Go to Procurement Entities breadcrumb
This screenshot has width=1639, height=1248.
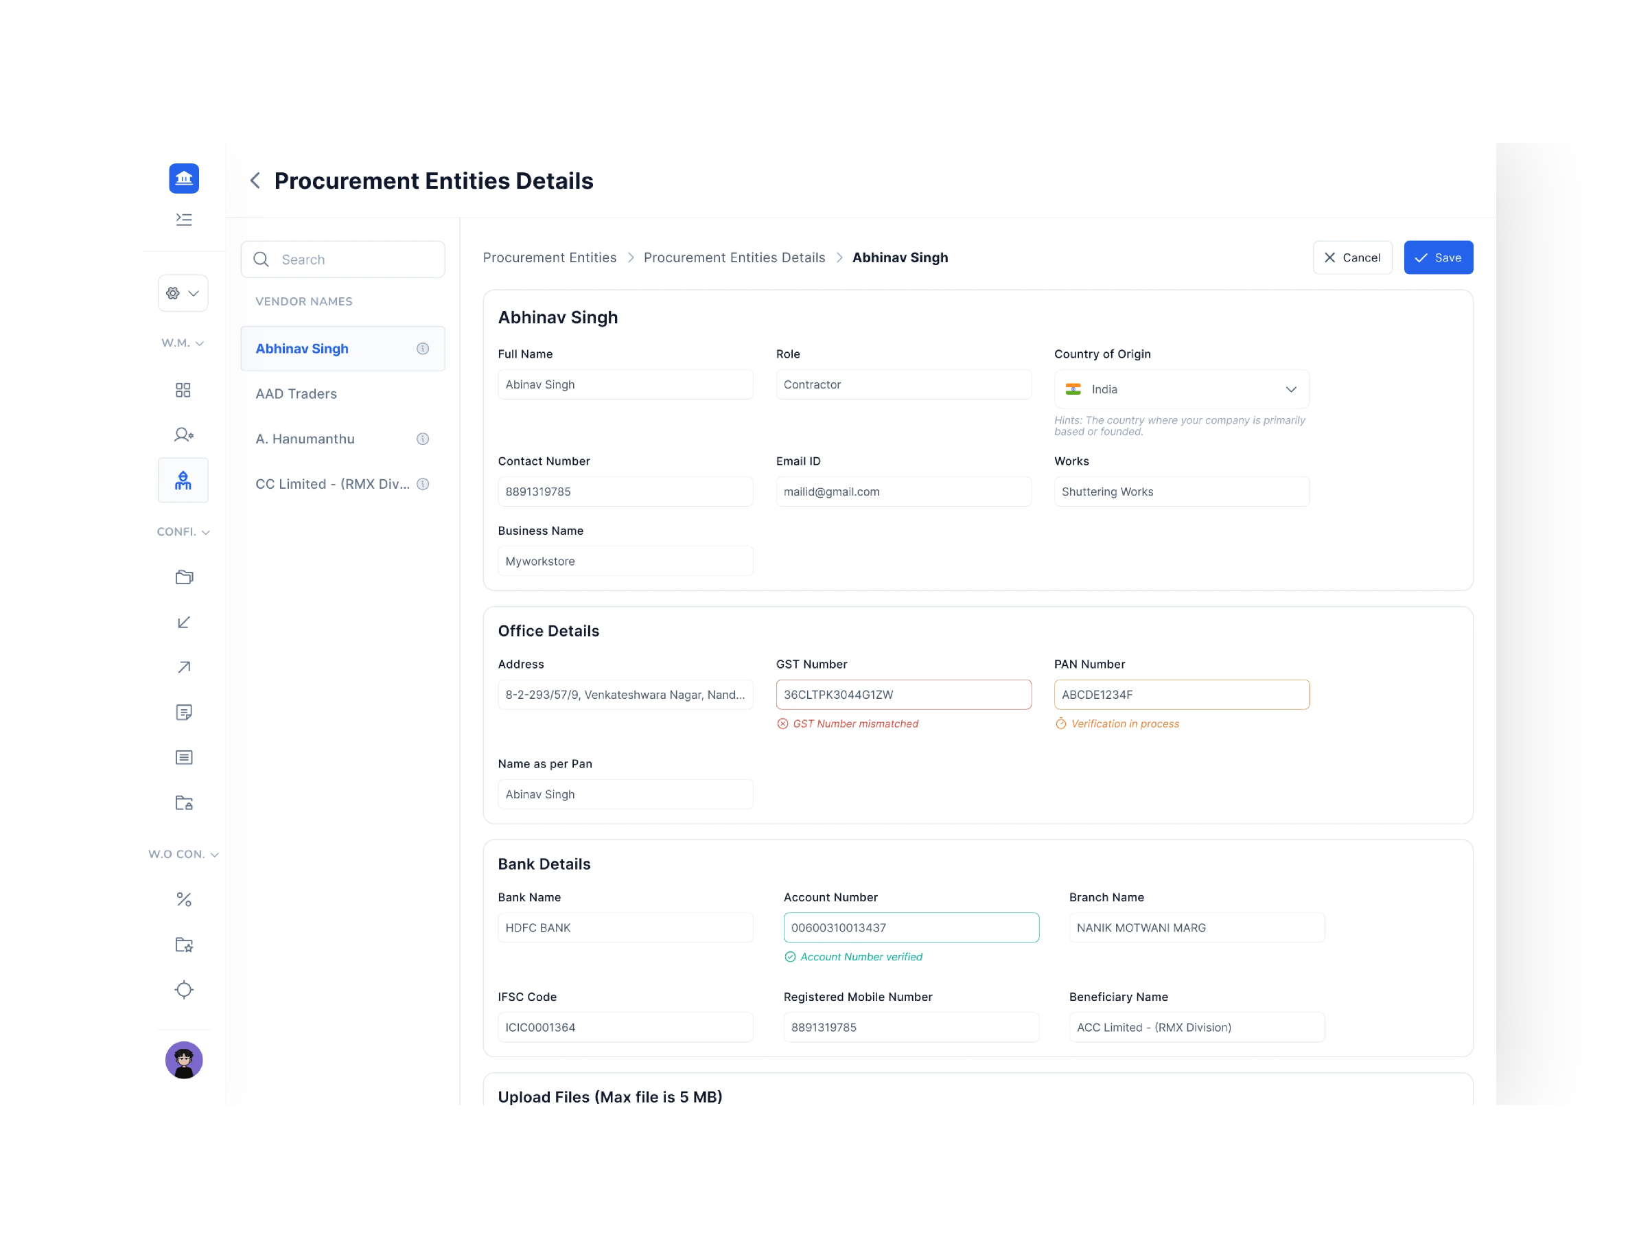point(550,258)
